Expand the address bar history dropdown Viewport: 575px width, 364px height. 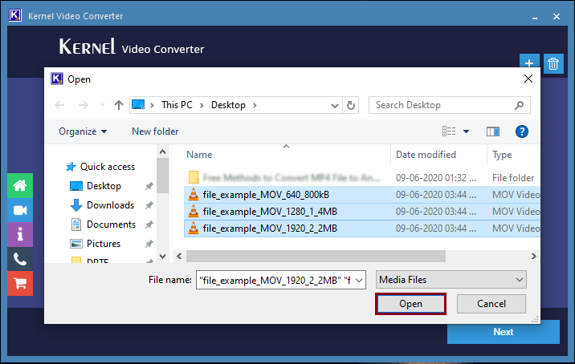pyautogui.click(x=334, y=106)
